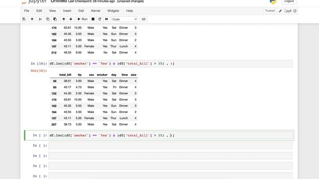Click row index 212 in upper table
Screen dimensions: 319x179
[x=54, y=53]
